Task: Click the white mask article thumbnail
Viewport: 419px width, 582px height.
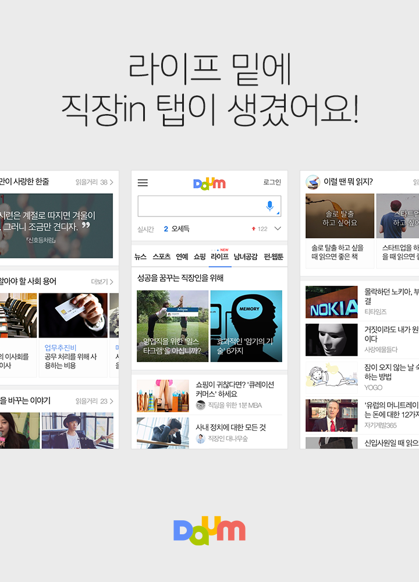Action: tap(331, 340)
